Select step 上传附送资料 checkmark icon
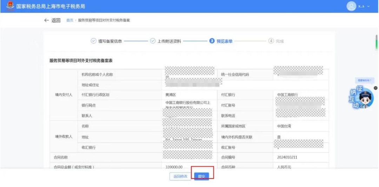 (x=153, y=41)
